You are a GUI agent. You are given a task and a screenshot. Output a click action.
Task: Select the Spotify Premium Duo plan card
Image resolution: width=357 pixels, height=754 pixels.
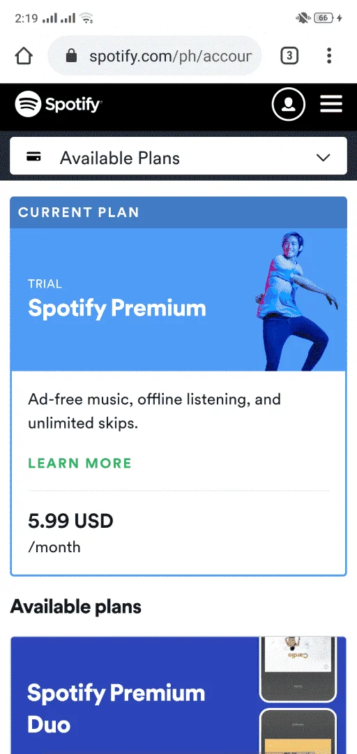coord(178,695)
